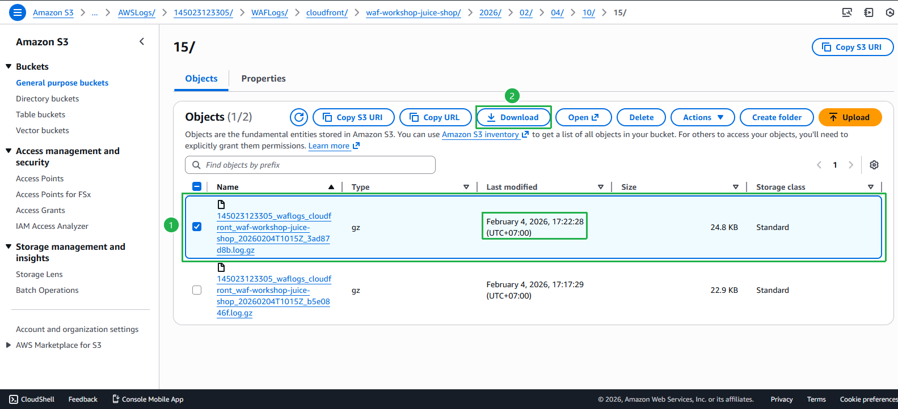
Task: Open Batch Operations
Action: 48,290
